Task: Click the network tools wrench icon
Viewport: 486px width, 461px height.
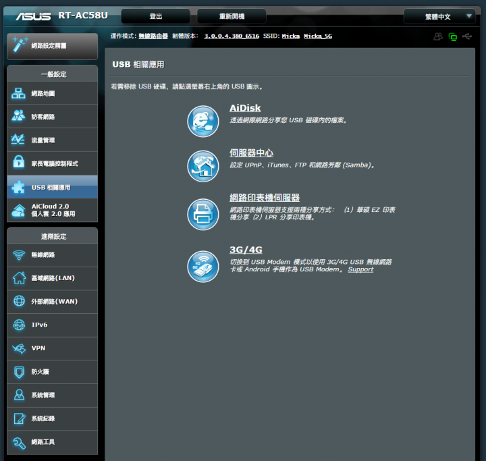Action: 19,442
